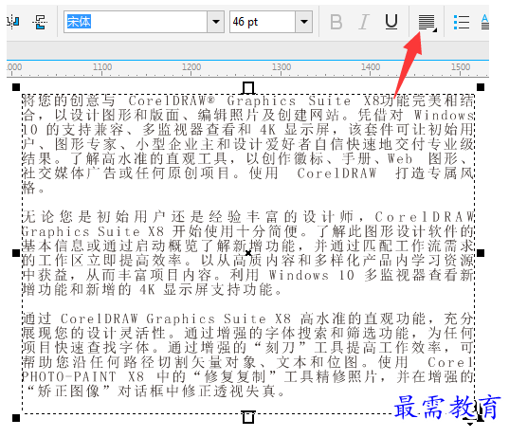
Task: Select the top-left selection handle of text frame
Action: [x=16, y=87]
